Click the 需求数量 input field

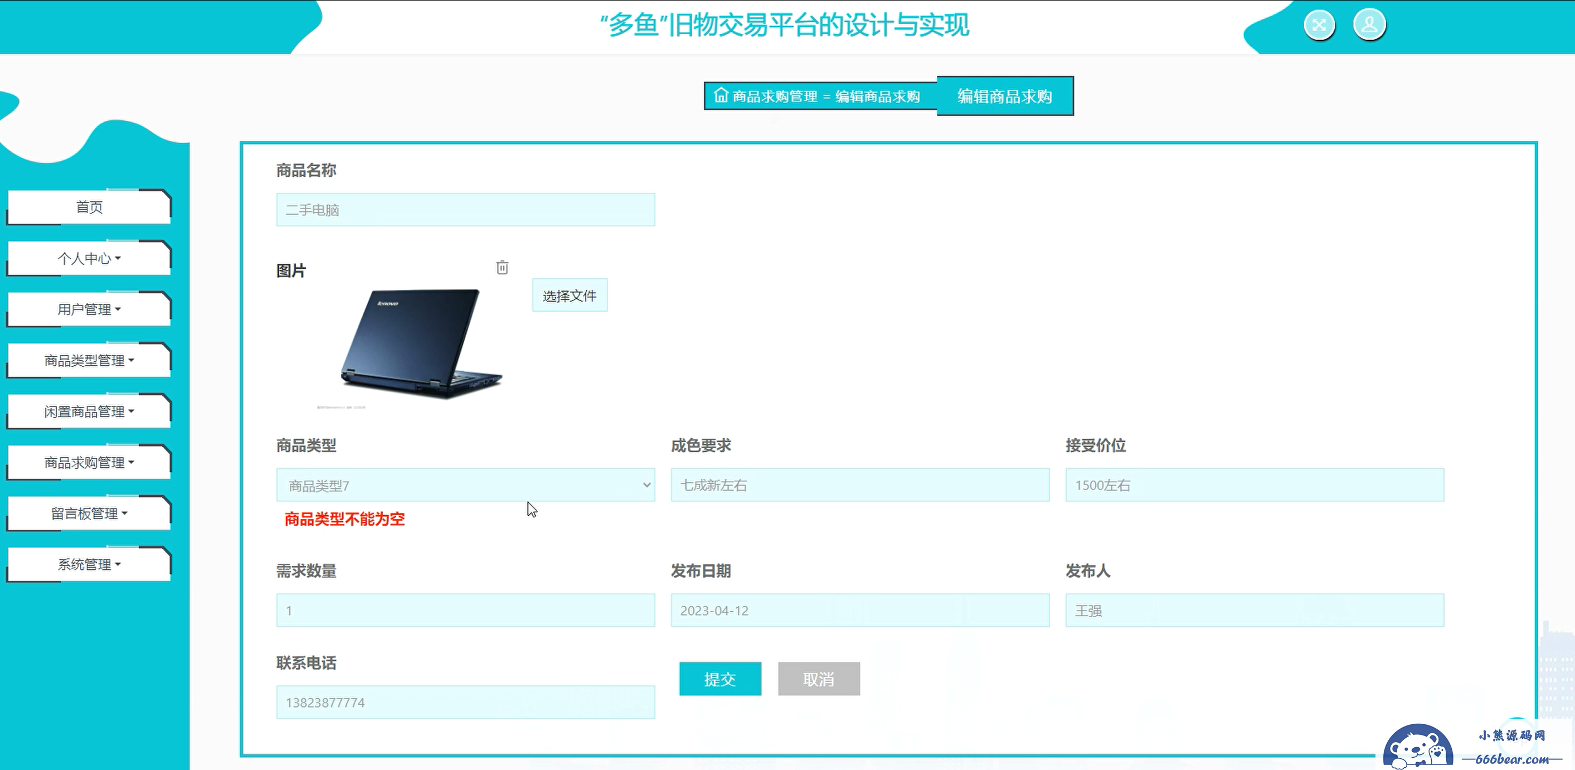coord(465,611)
